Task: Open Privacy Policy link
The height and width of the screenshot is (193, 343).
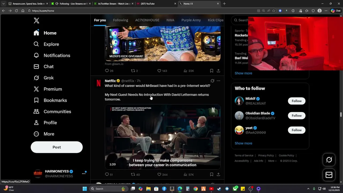Action: click(x=266, y=155)
